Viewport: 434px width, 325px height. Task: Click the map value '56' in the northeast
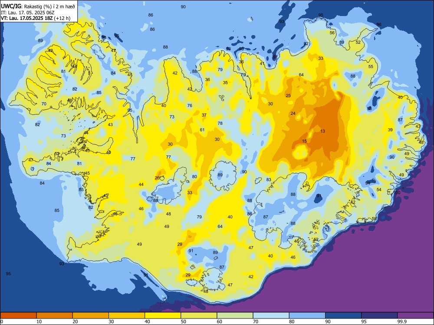point(332,32)
